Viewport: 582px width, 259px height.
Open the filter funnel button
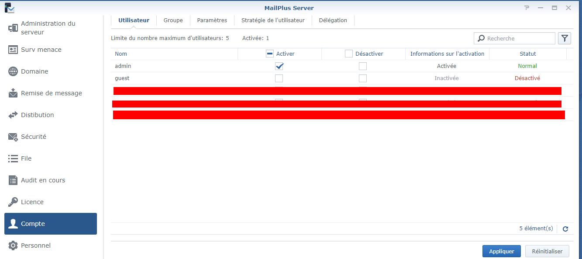[565, 38]
